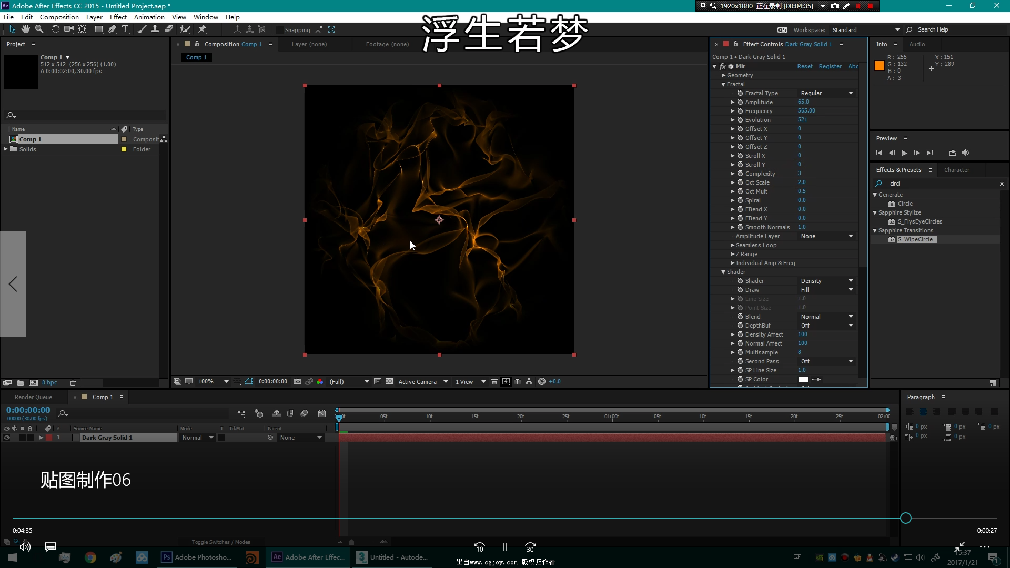Jump to first frame in Preview
Image resolution: width=1010 pixels, height=568 pixels.
878,153
